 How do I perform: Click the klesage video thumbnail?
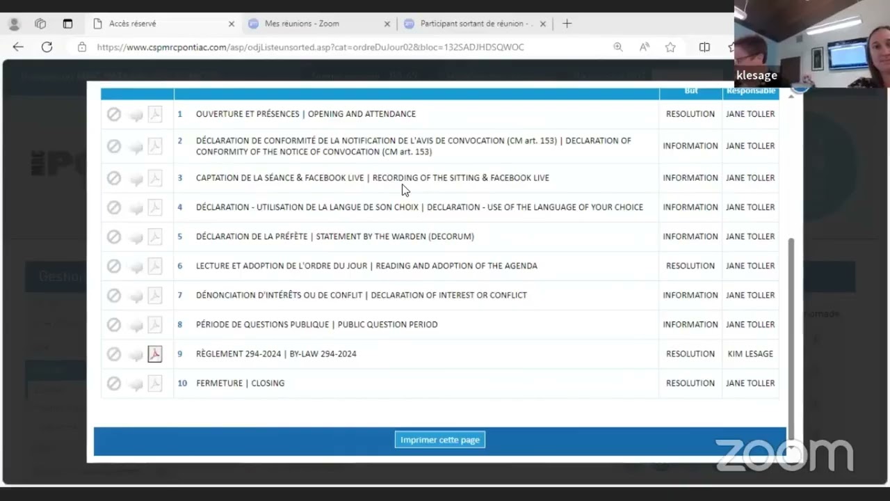pyautogui.click(x=812, y=44)
